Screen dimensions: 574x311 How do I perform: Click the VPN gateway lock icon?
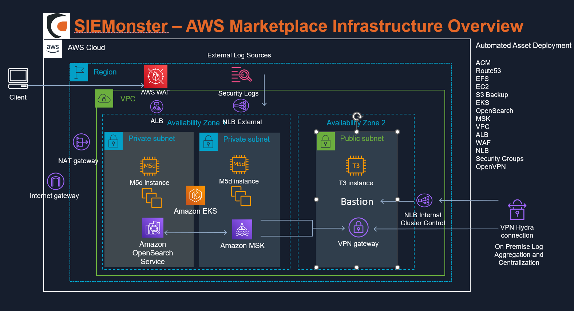coord(358,228)
